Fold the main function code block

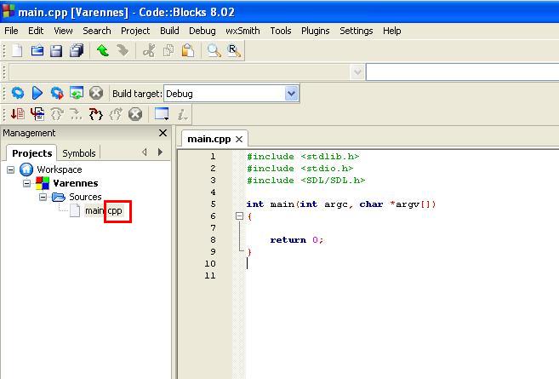point(240,216)
